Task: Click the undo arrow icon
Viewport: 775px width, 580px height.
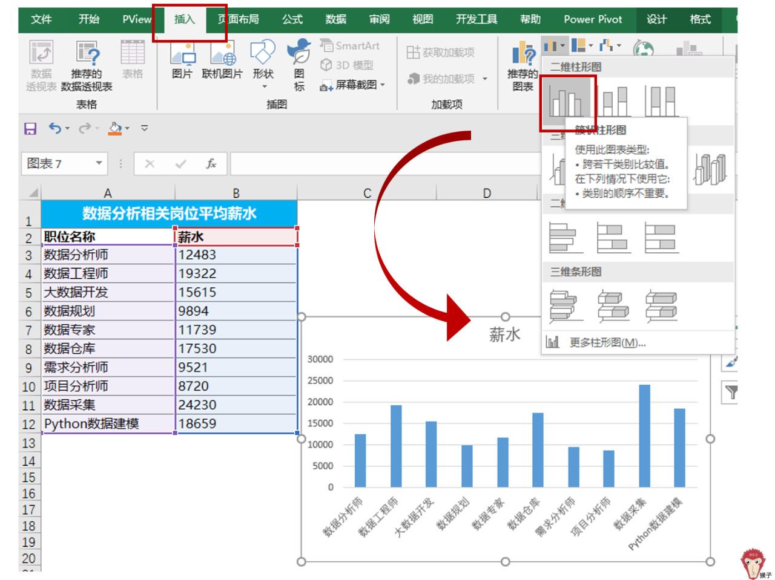Action: (x=55, y=128)
